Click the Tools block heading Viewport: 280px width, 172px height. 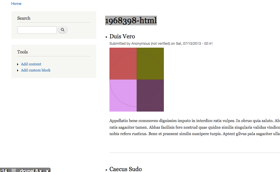pos(22,52)
